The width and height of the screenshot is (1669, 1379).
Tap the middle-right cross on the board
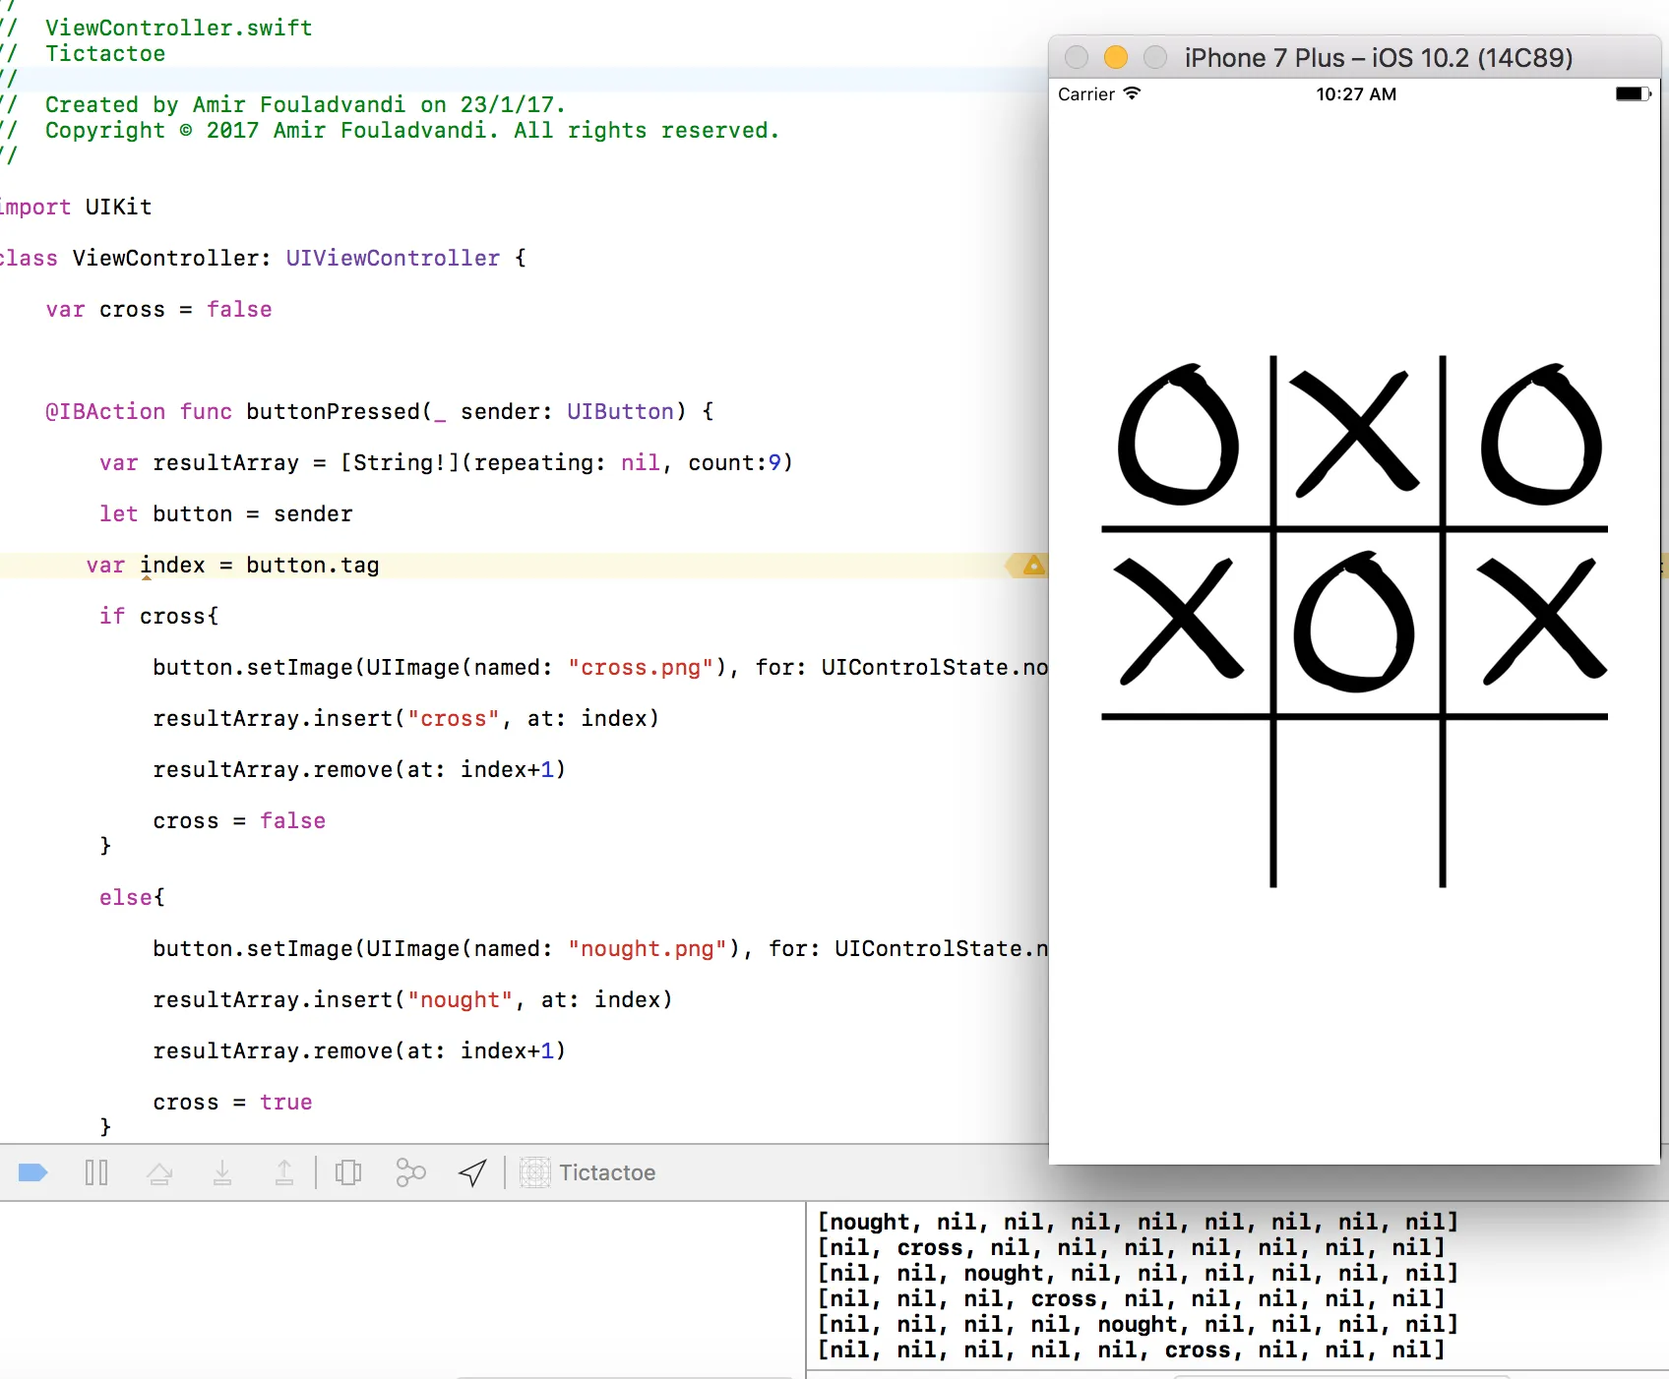point(1542,620)
